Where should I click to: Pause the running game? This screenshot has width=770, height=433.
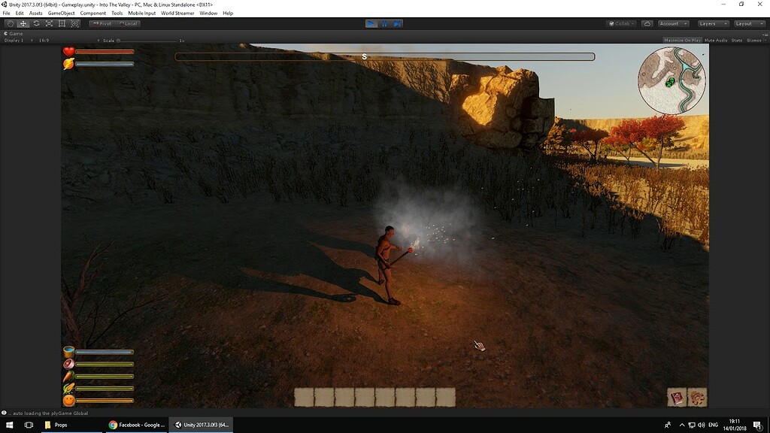pos(383,23)
